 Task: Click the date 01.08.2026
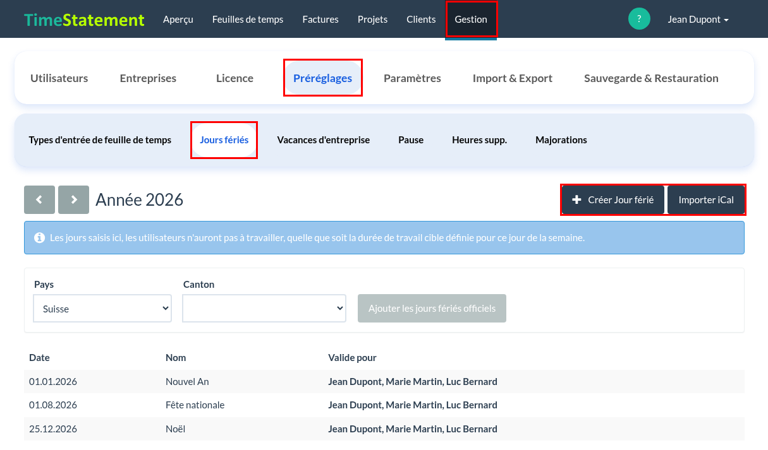53,405
